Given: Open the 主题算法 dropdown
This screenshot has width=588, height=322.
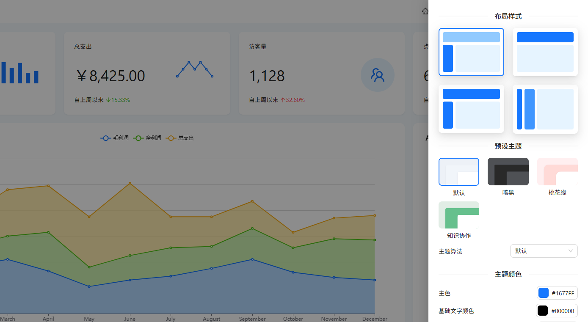Looking at the screenshot, I should (x=544, y=251).
